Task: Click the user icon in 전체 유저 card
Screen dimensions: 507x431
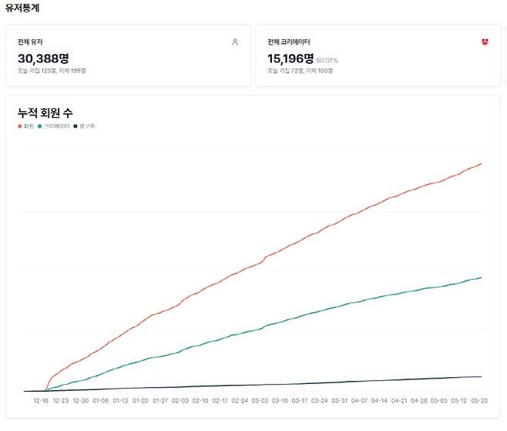Action: coord(235,42)
